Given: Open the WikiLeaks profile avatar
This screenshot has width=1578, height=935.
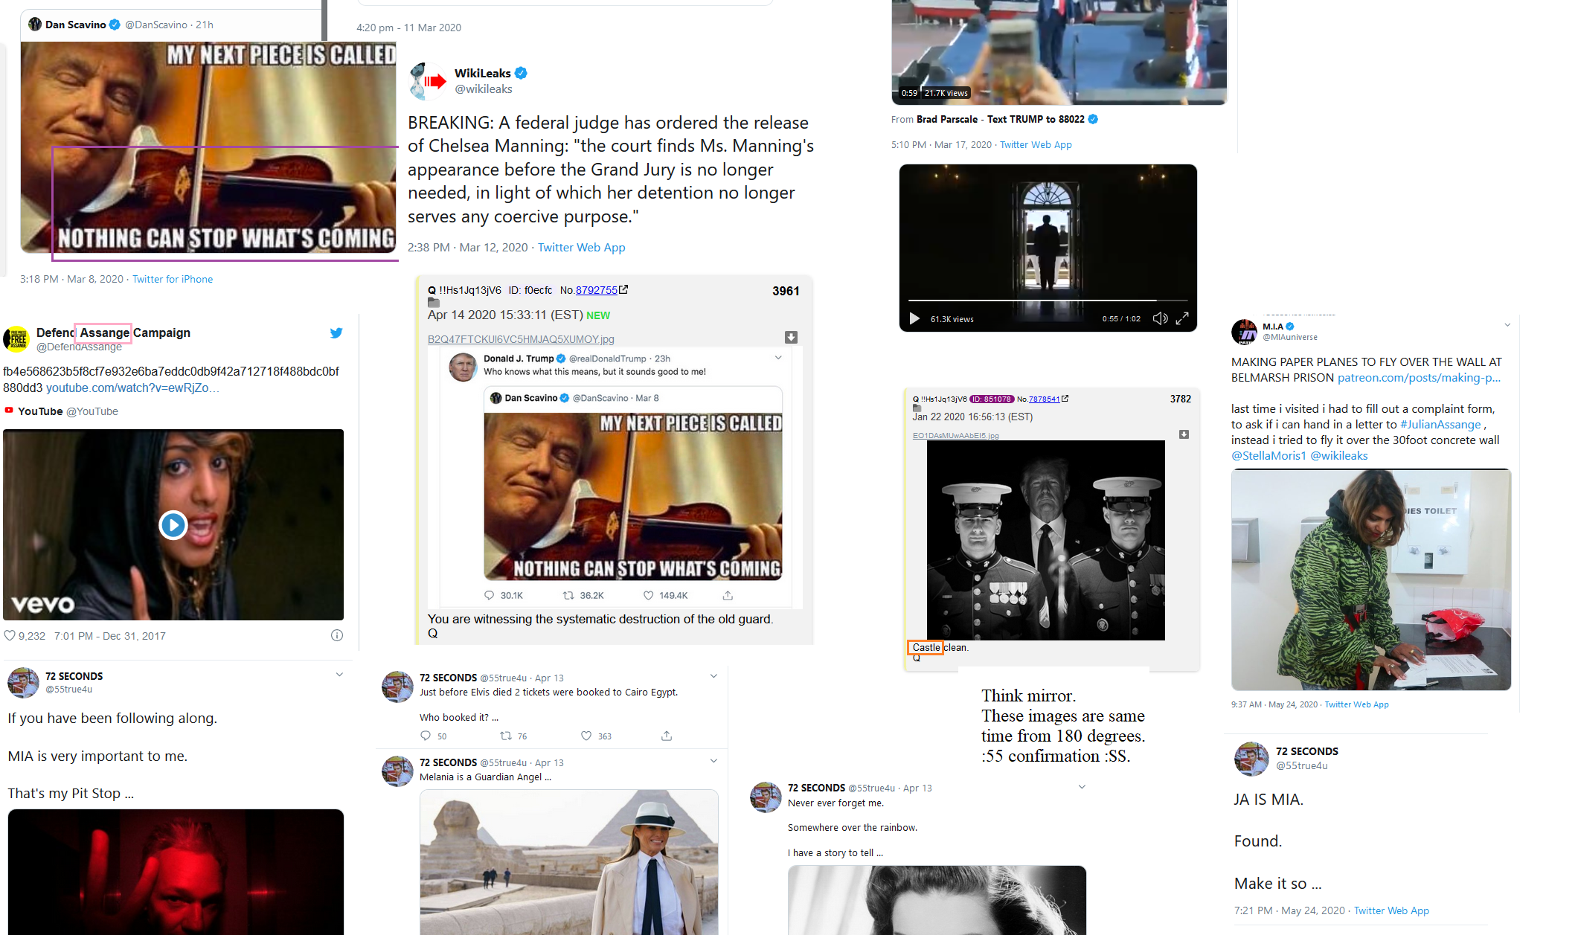Looking at the screenshot, I should (429, 81).
